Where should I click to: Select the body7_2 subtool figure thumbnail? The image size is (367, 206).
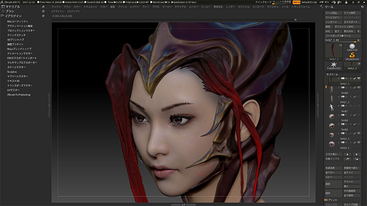coord(331,98)
